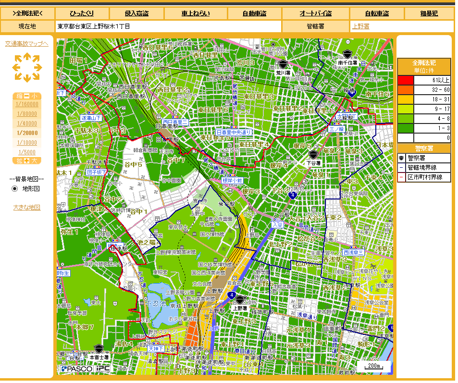The height and width of the screenshot is (383, 458).
Task: Click the 天神下 intersection label on the map
Action: (x=156, y=349)
